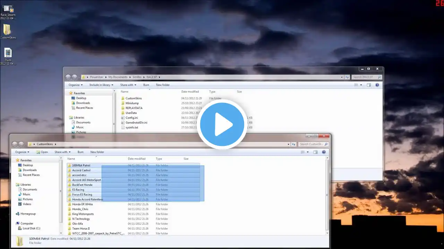Image resolution: width=444 pixels, height=249 pixels.
Task: Select Config.ini file in RACE 07
Action: (129, 118)
